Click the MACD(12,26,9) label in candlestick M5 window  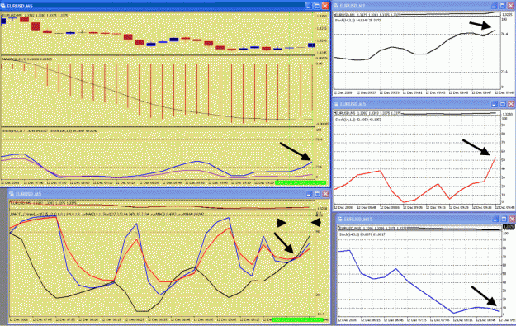[27, 59]
